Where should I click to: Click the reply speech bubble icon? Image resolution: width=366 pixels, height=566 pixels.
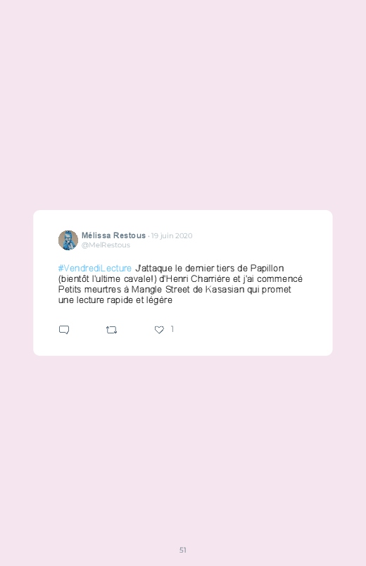pyautogui.click(x=64, y=330)
